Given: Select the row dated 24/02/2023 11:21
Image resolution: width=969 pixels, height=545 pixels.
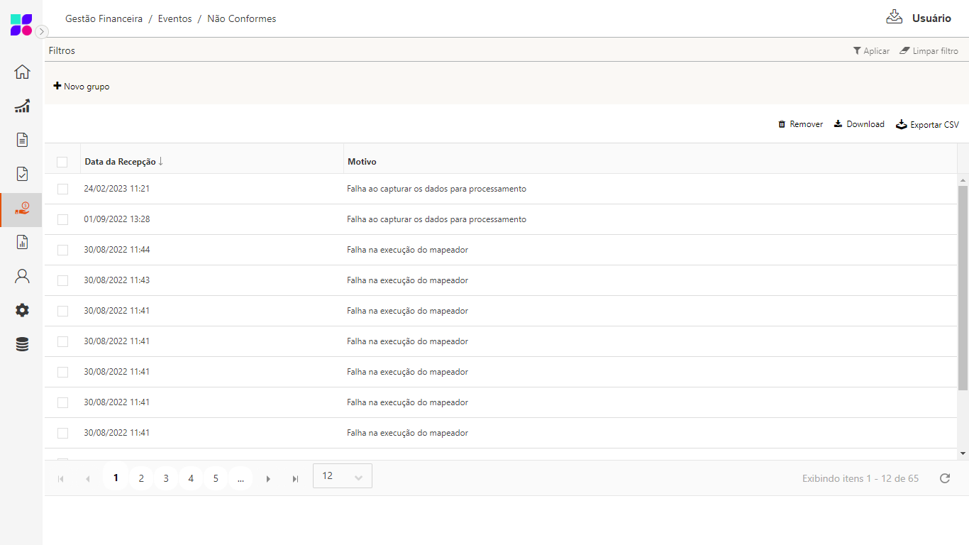Looking at the screenshot, I should (x=62, y=189).
